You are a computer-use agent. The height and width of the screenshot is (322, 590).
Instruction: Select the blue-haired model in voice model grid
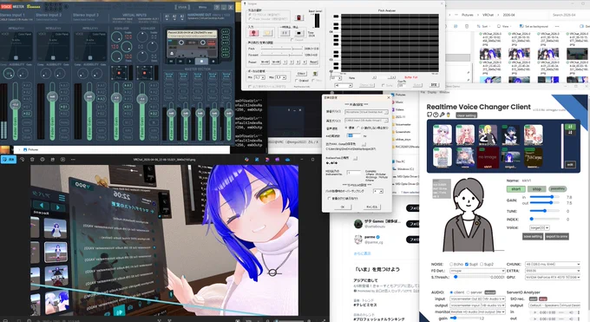[510, 135]
